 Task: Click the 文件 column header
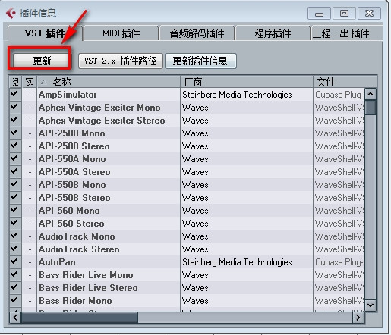345,82
